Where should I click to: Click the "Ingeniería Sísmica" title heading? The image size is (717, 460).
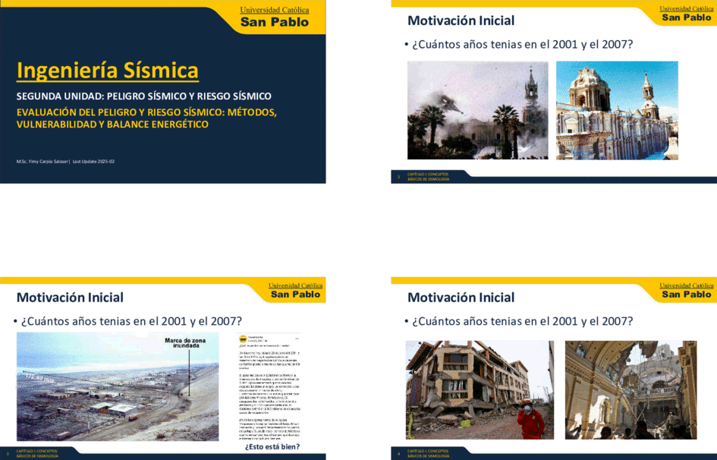click(108, 71)
